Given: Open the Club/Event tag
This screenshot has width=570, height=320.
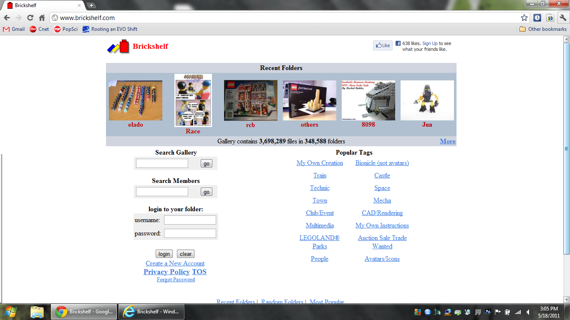Looking at the screenshot, I should tap(320, 213).
